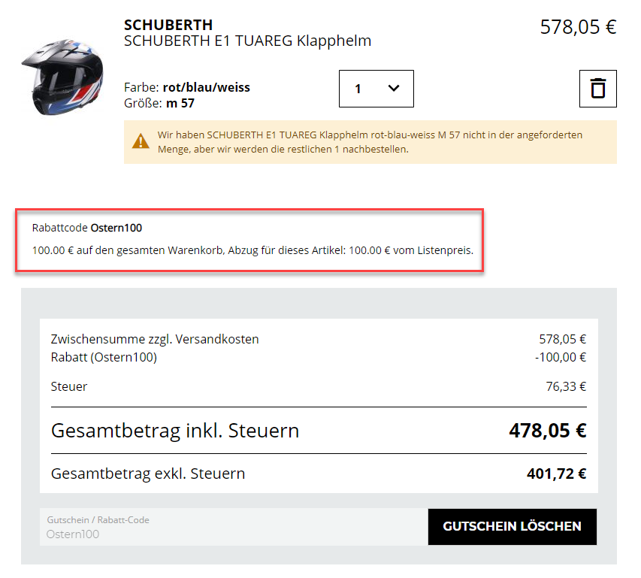Click the backorder warning message text

(x=369, y=142)
